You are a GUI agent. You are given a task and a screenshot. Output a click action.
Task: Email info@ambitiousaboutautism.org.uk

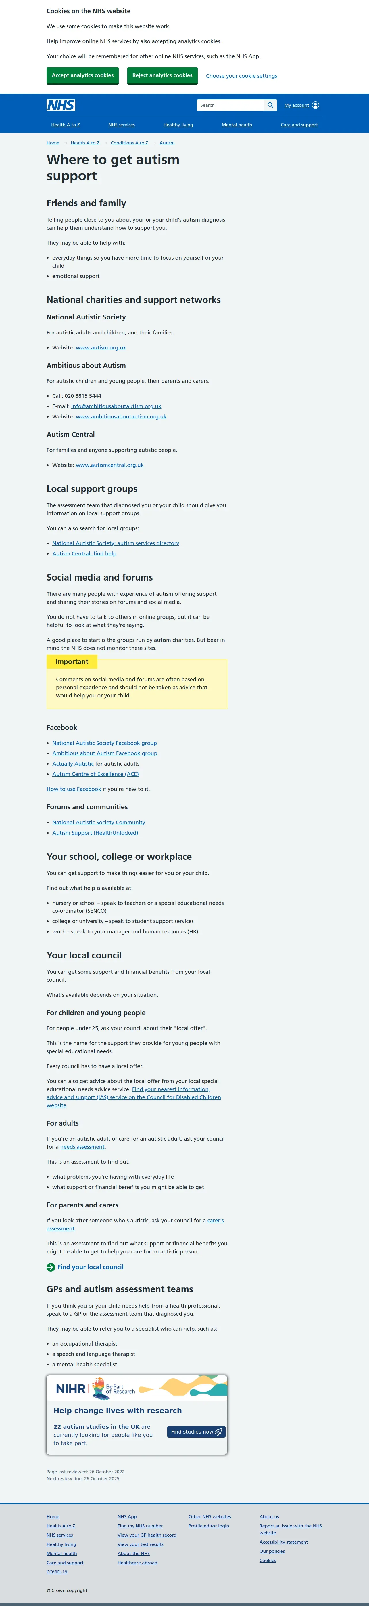(116, 406)
